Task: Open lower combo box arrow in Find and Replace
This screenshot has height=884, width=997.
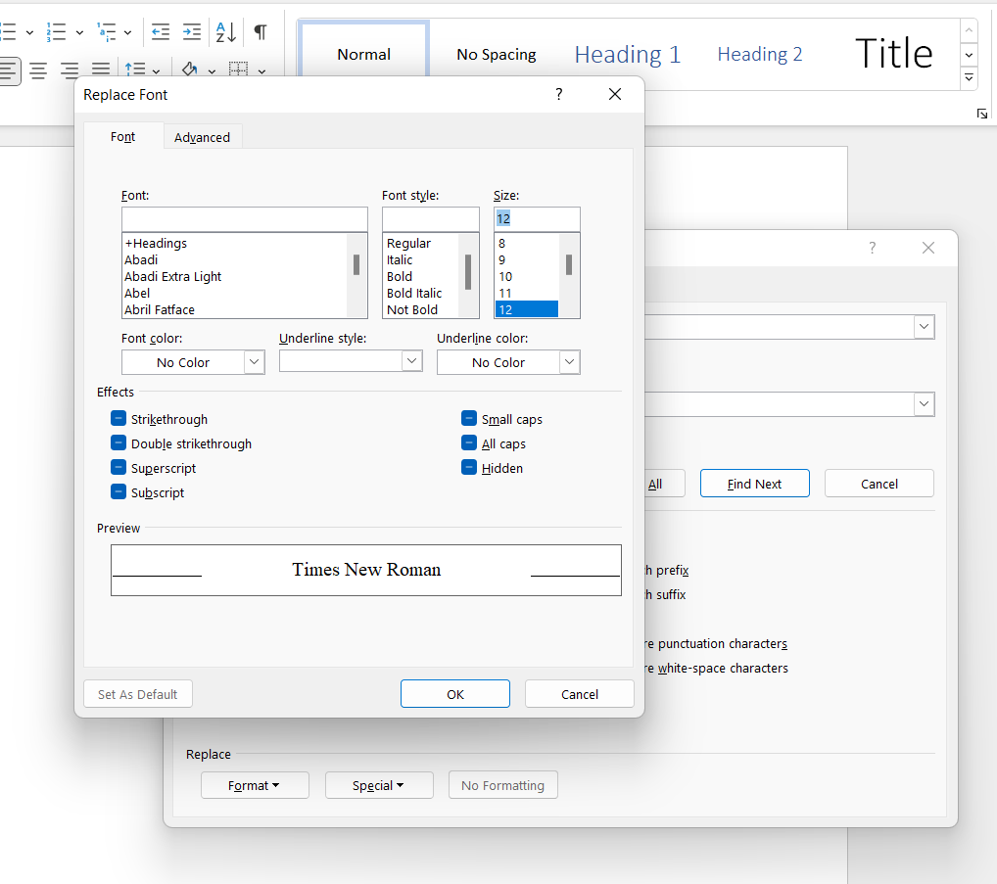Action: 924,404
